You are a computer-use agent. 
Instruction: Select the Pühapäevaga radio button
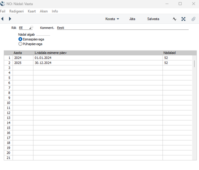20,44
